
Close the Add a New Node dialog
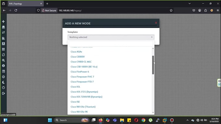coord(156,23)
